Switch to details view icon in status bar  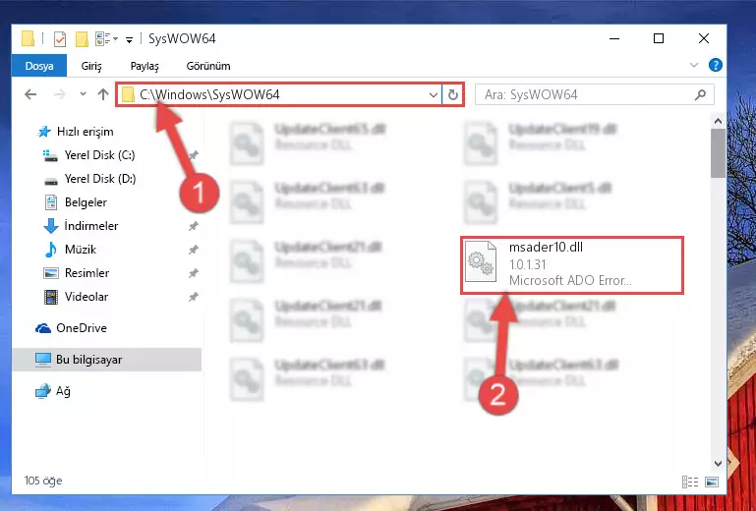[x=690, y=482]
